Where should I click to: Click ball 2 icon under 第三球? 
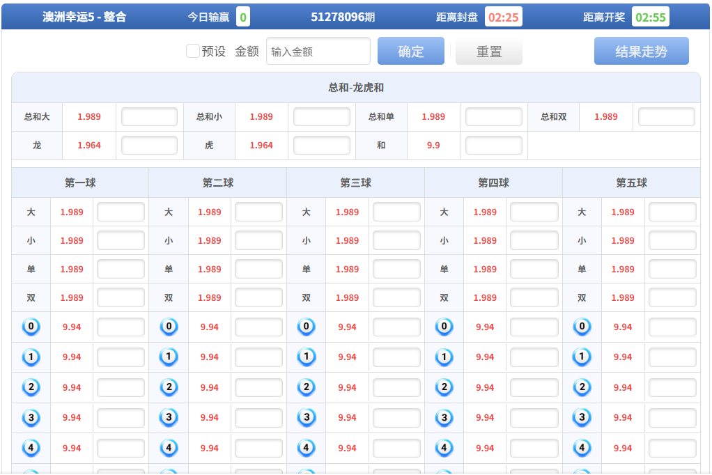306,387
